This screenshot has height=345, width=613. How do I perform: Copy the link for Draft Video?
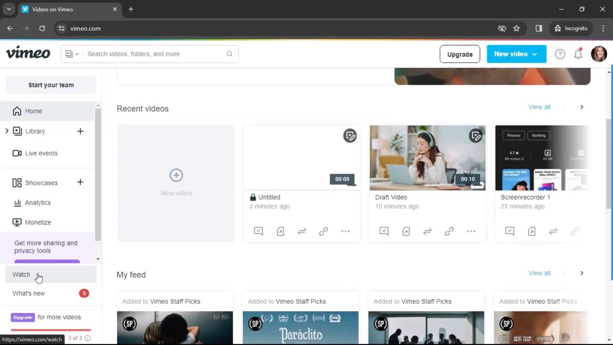click(x=449, y=231)
